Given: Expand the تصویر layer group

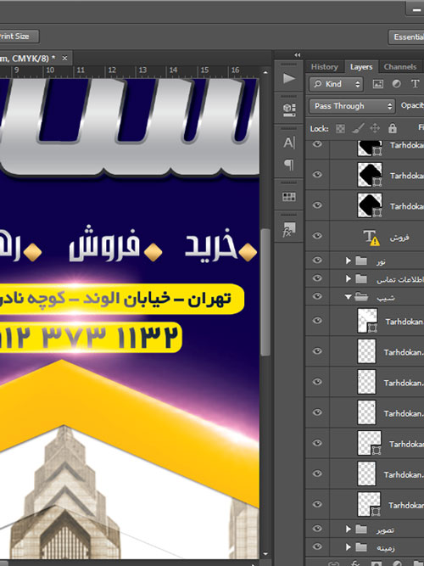Looking at the screenshot, I should pyautogui.click(x=349, y=530).
